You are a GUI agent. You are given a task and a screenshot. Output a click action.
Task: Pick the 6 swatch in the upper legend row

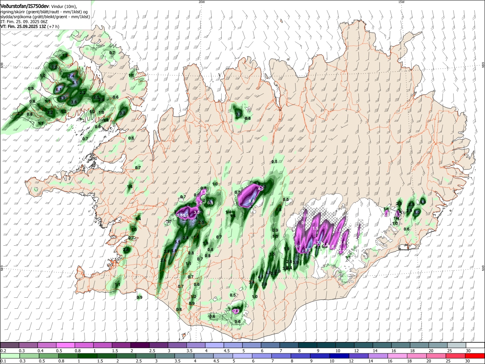pyautogui.click(x=270, y=345)
